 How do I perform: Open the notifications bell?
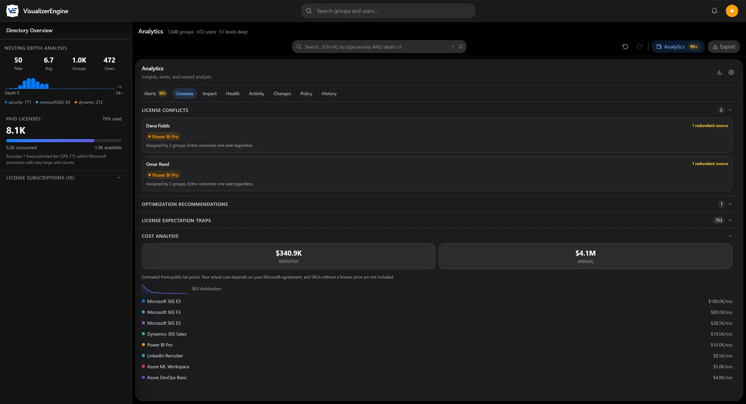(x=715, y=11)
